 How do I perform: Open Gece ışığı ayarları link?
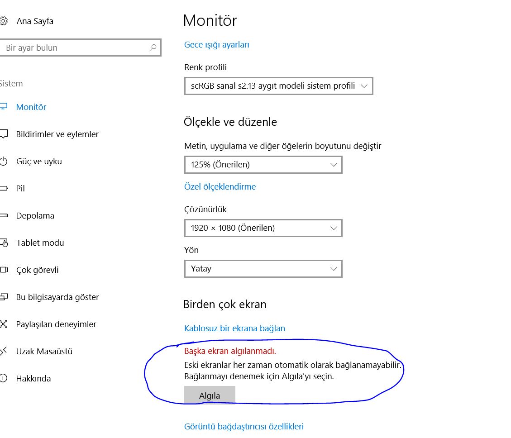click(x=216, y=45)
